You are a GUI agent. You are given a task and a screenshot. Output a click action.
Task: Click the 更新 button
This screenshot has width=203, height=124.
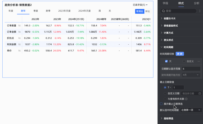[180, 54]
